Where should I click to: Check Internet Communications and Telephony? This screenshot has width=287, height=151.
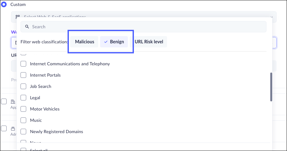pyautogui.click(x=23, y=64)
